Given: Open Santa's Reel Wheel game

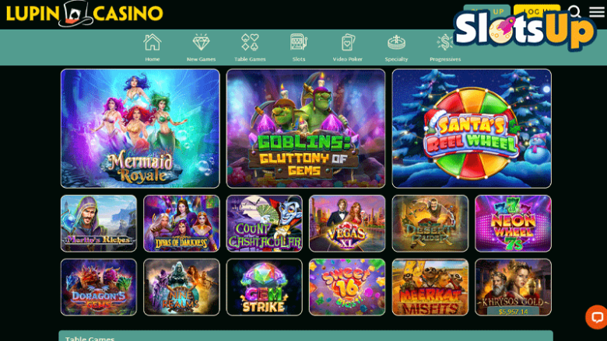Looking at the screenshot, I should 472,129.
